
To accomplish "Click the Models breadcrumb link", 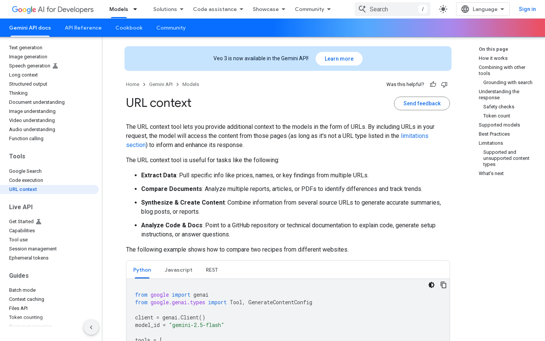I will coord(191,84).
